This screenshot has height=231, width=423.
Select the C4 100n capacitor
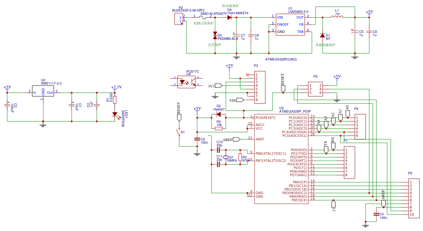coord(376,215)
